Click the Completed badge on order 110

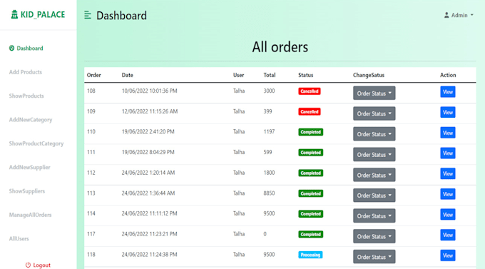pyautogui.click(x=310, y=132)
